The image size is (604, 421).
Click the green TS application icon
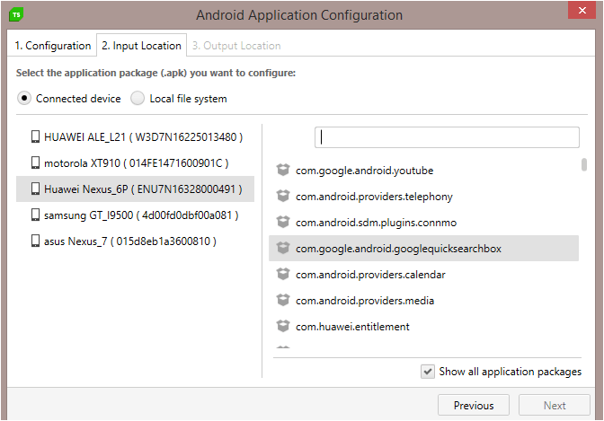point(16,15)
